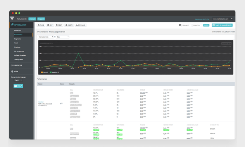The width and height of the screenshot is (245, 147).
Task: Apply the date Filter button
Action: pyautogui.click(x=206, y=25)
